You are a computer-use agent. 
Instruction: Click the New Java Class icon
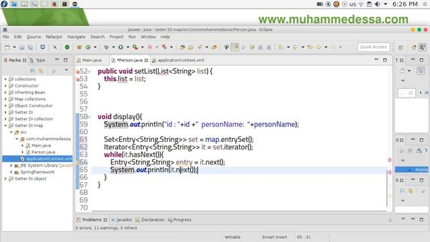[x=88, y=47]
